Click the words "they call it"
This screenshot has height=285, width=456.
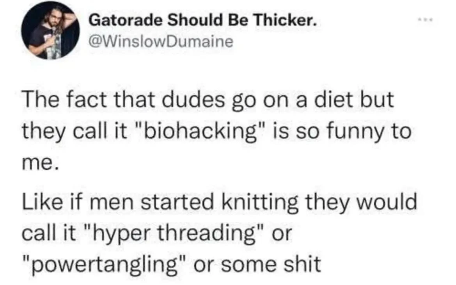click(x=75, y=132)
